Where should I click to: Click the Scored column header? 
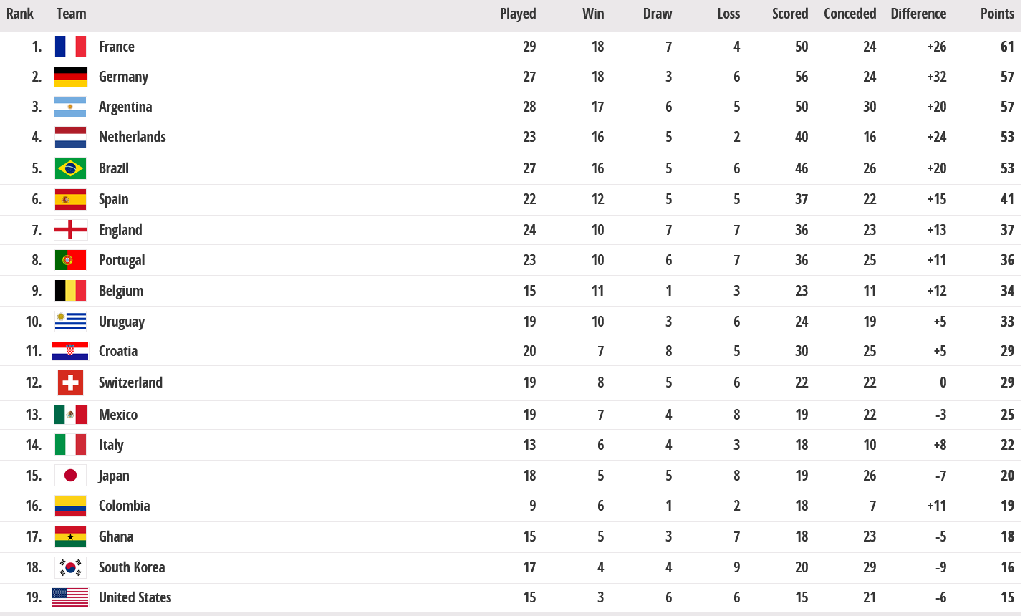tap(789, 14)
